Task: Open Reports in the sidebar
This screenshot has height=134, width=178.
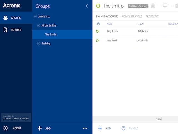Action: coord(16,30)
